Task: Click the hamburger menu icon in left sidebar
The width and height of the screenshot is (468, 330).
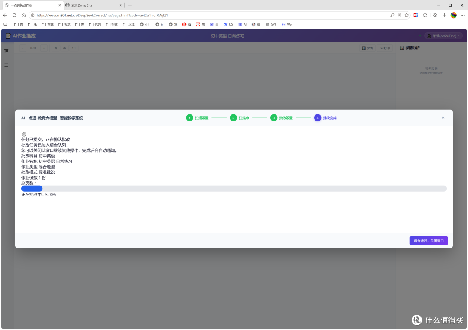Action: pyautogui.click(x=6, y=65)
